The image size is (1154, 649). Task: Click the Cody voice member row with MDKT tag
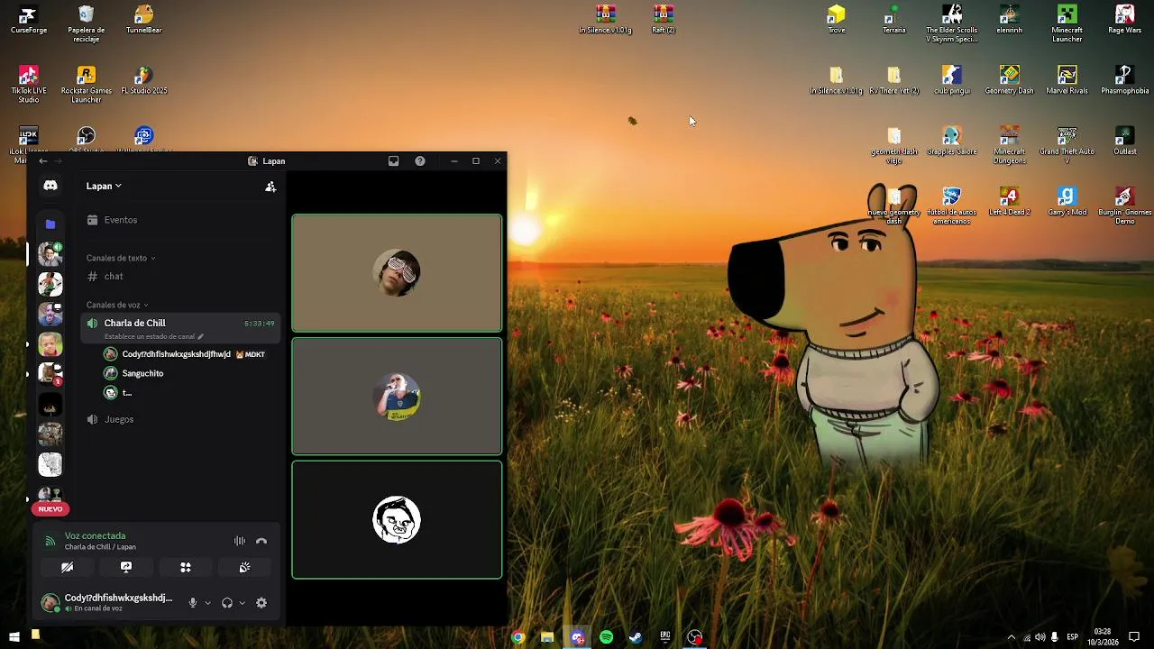[x=189, y=354]
